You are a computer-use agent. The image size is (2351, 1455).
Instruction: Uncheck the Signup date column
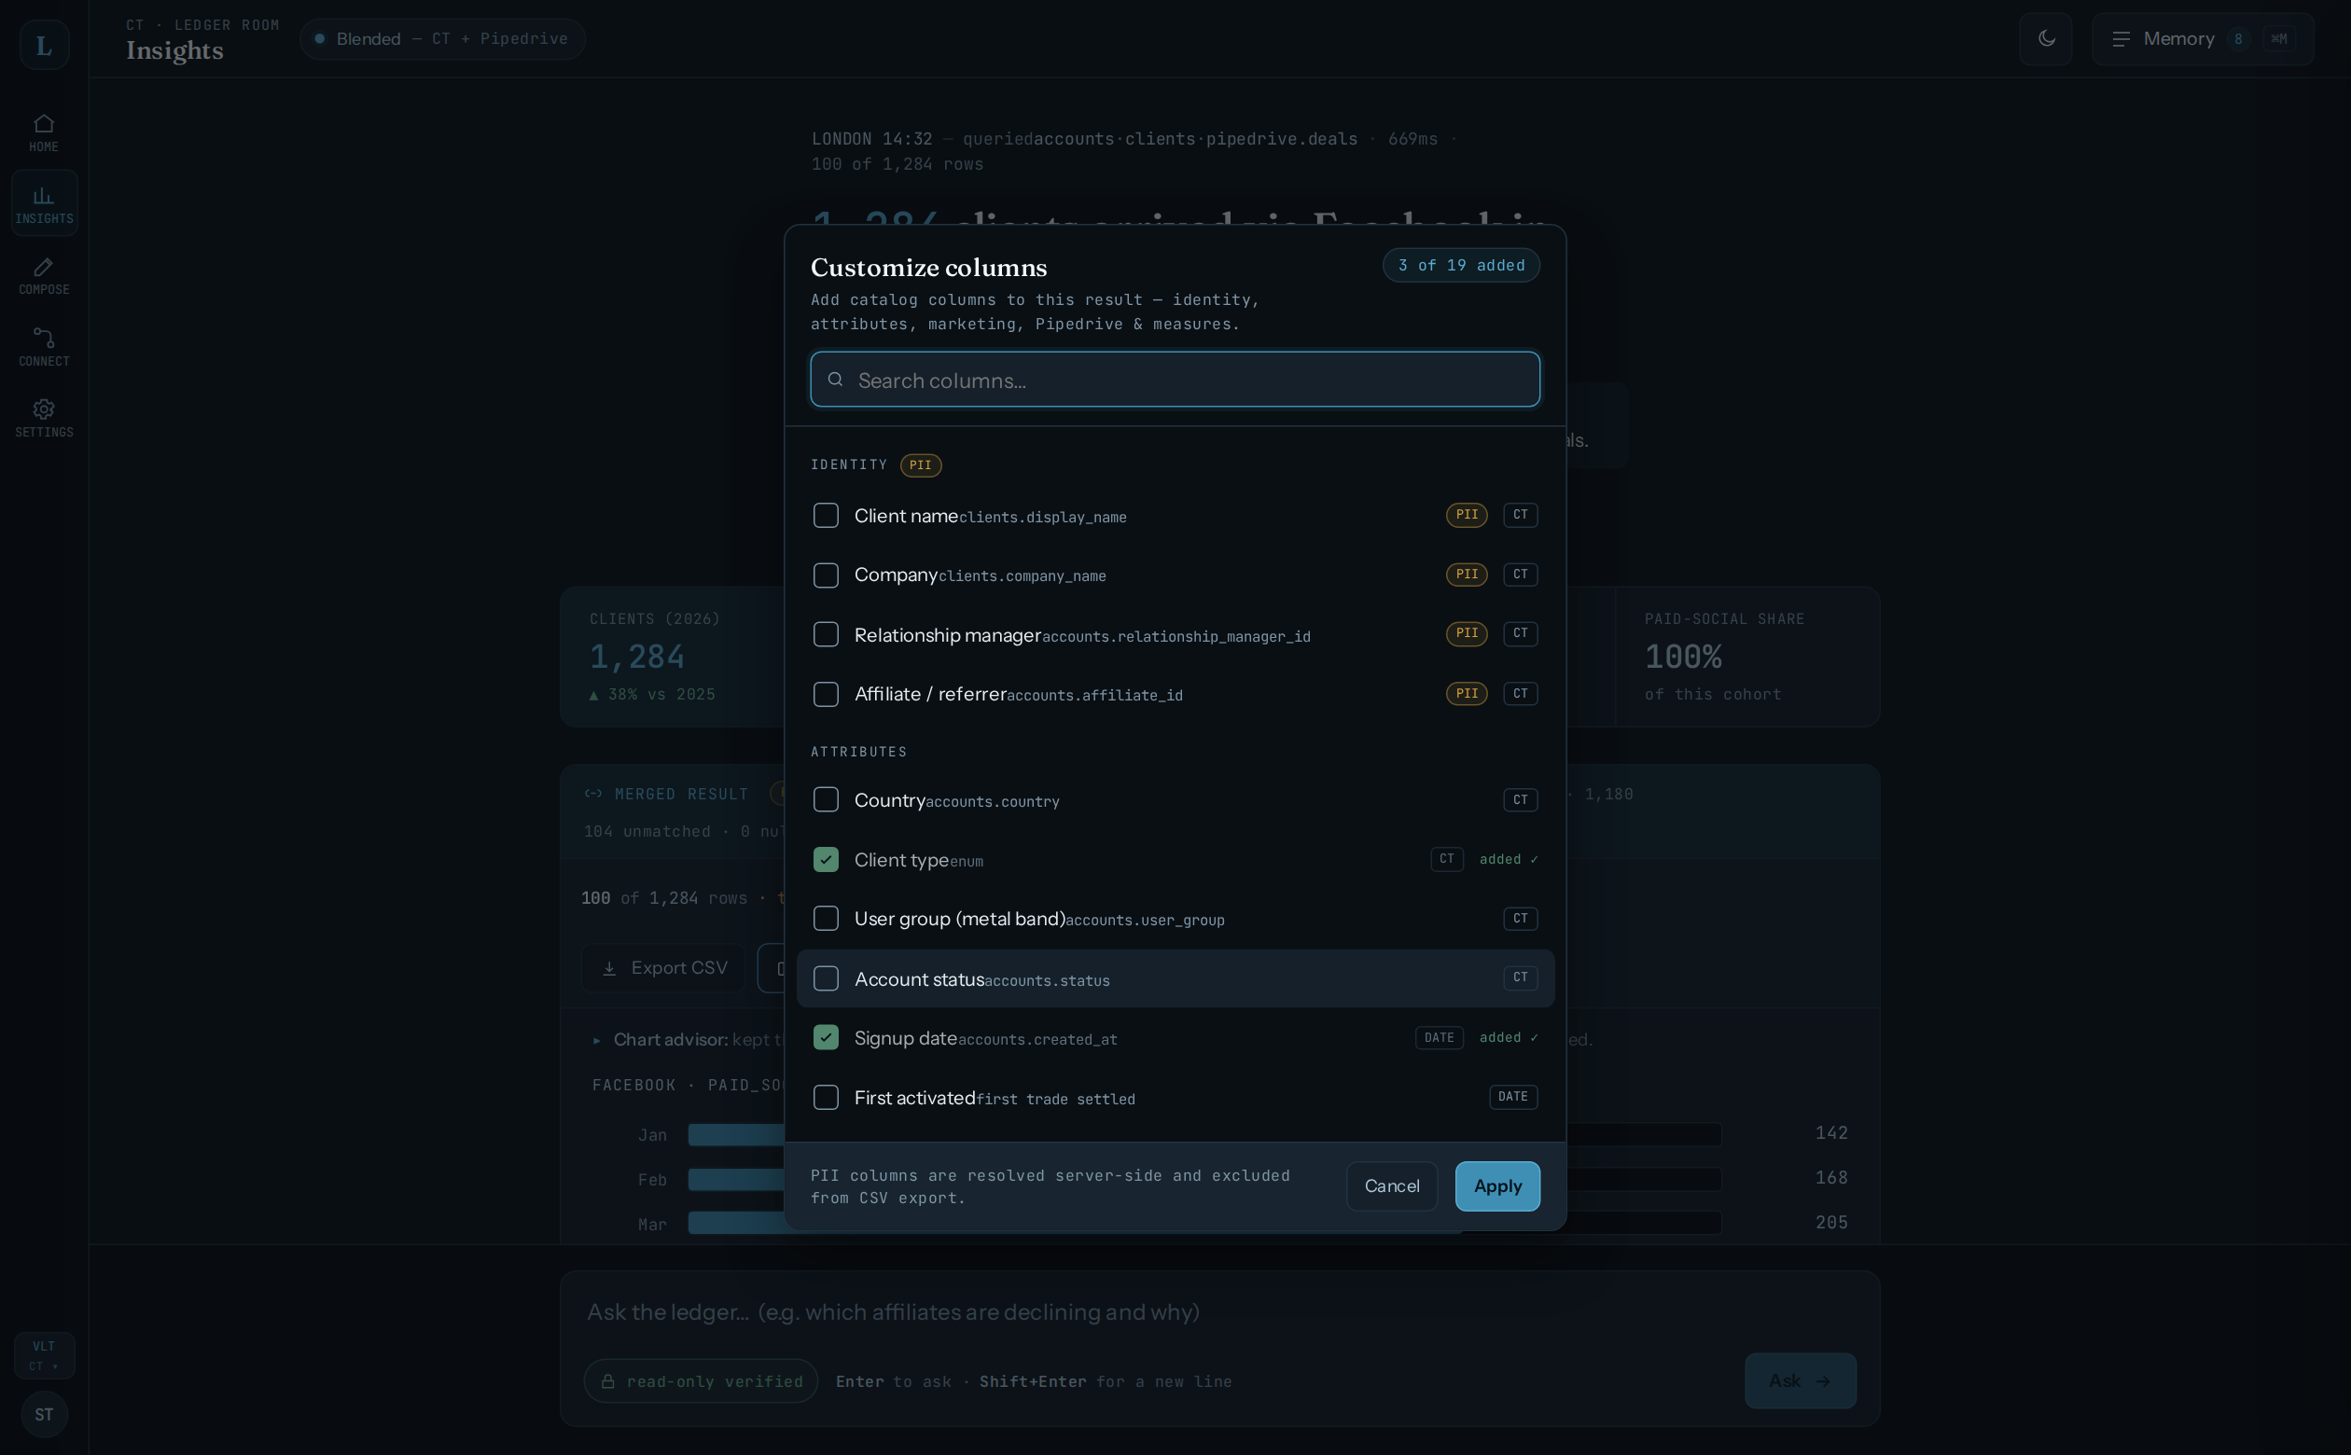pos(826,1038)
